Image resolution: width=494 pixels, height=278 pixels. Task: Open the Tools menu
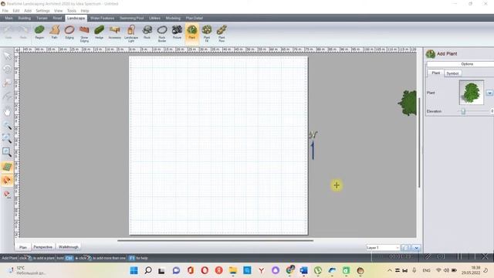[x=72, y=11]
